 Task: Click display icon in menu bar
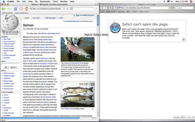(x=168, y=1)
